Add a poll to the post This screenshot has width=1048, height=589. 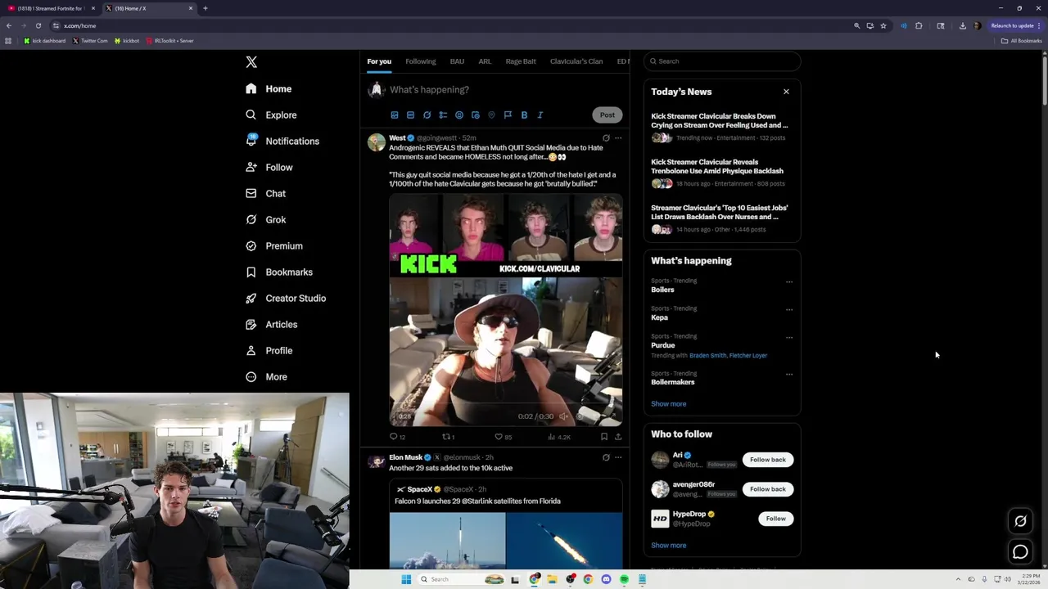coord(443,115)
